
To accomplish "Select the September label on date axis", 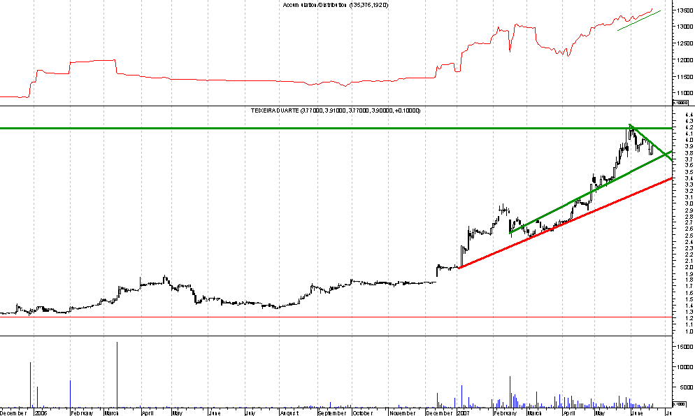I will click(332, 413).
